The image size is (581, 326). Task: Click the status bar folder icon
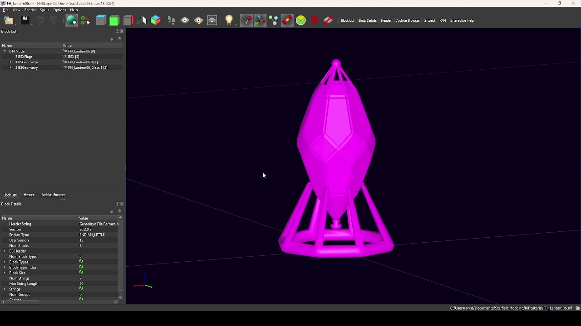(578, 308)
